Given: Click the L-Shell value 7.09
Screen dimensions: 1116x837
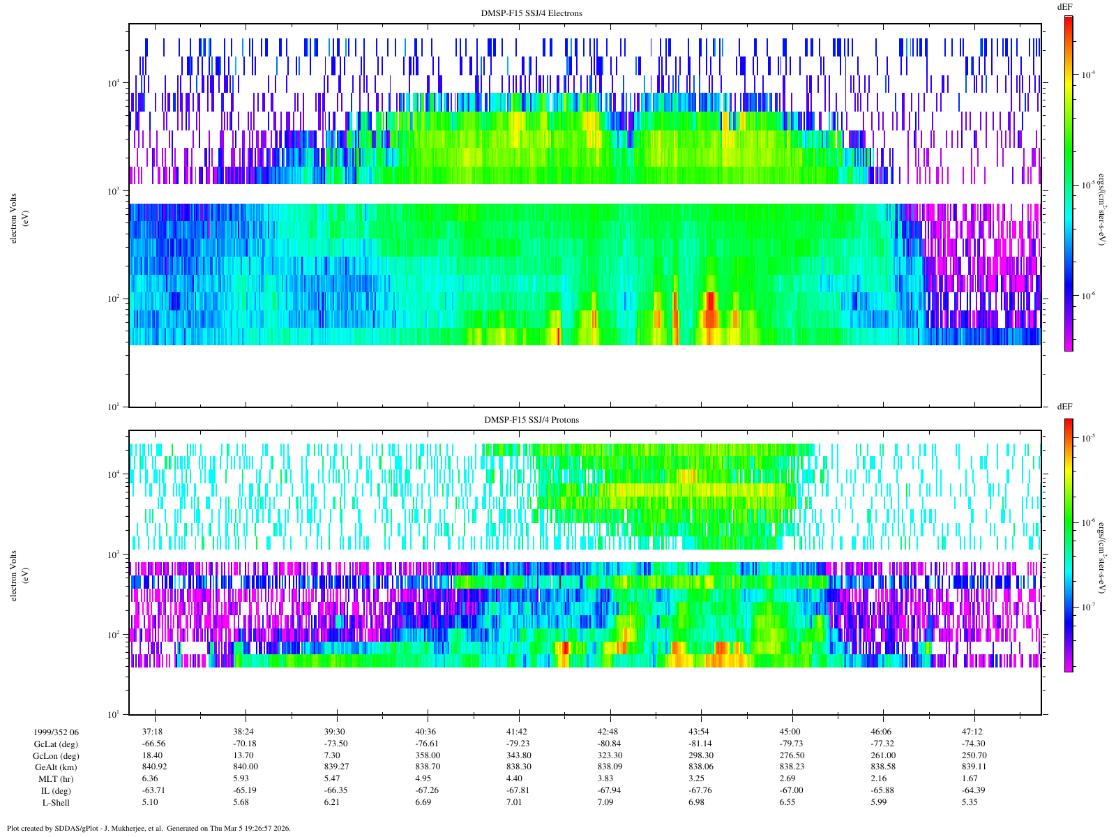Looking at the screenshot, I should (610, 803).
